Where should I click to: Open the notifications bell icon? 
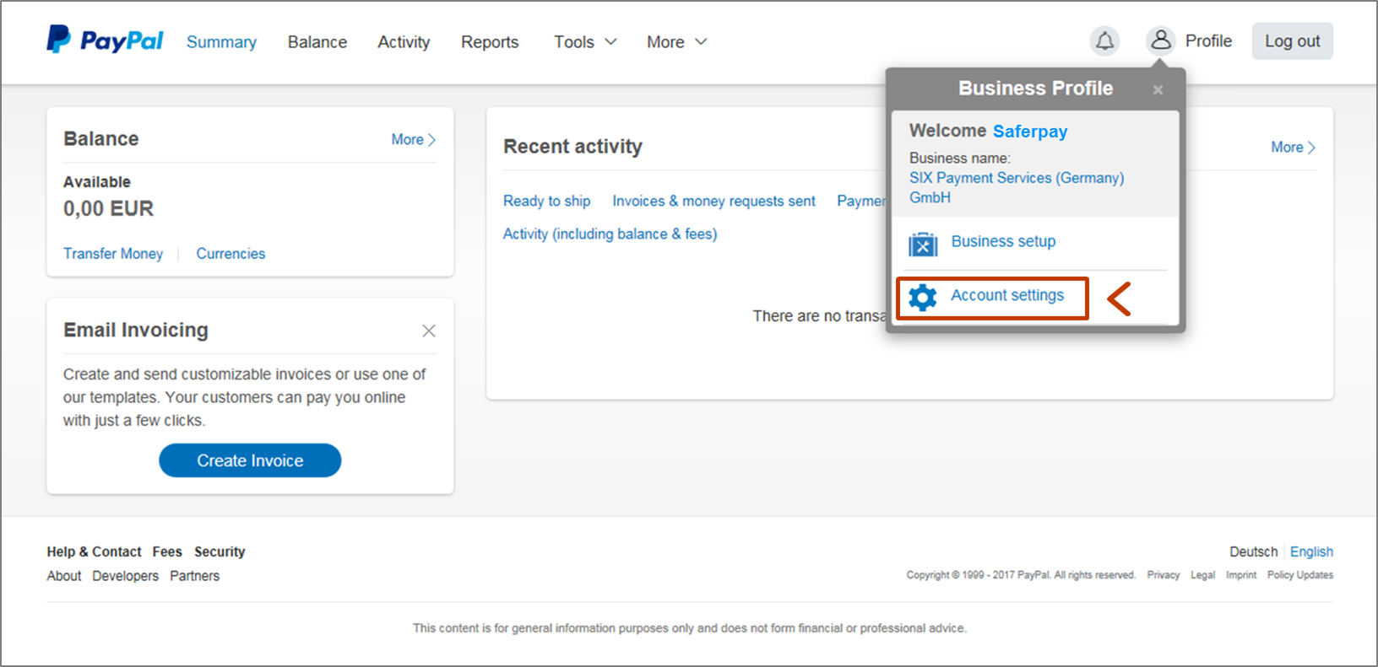click(1104, 40)
